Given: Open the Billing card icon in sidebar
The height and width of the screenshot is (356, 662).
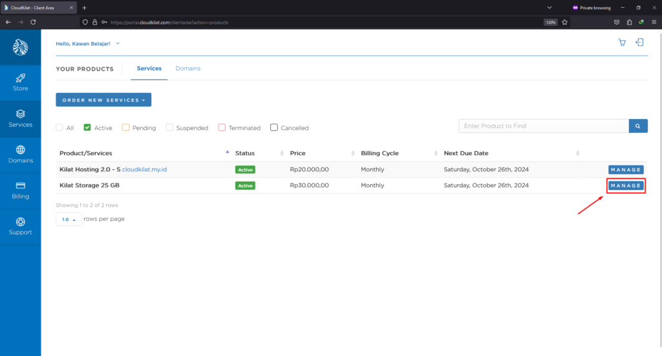Looking at the screenshot, I should point(20,185).
